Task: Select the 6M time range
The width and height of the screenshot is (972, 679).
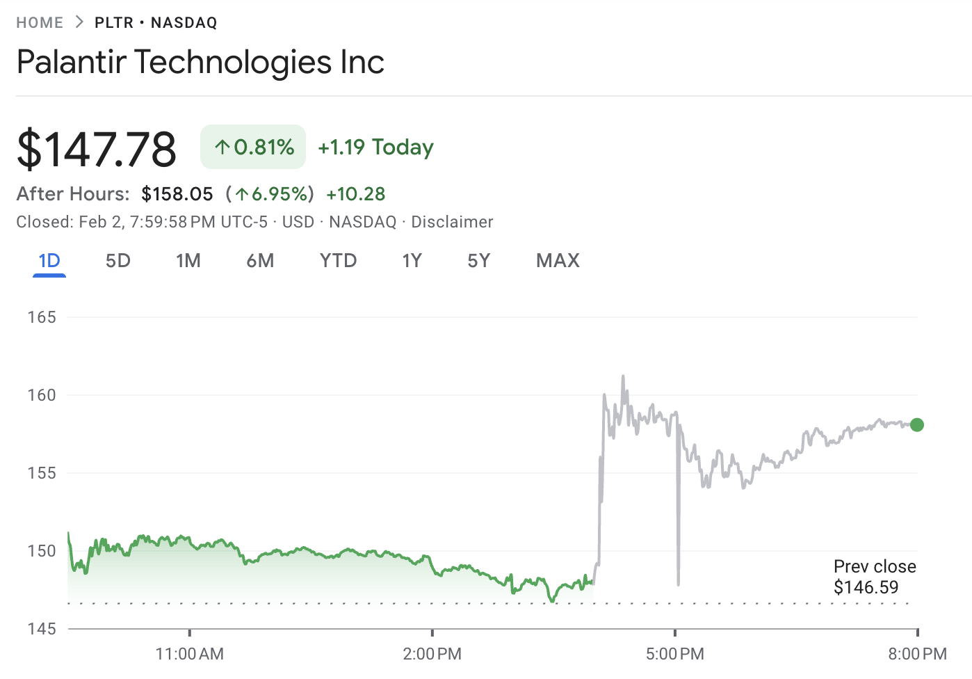Action: 261,260
